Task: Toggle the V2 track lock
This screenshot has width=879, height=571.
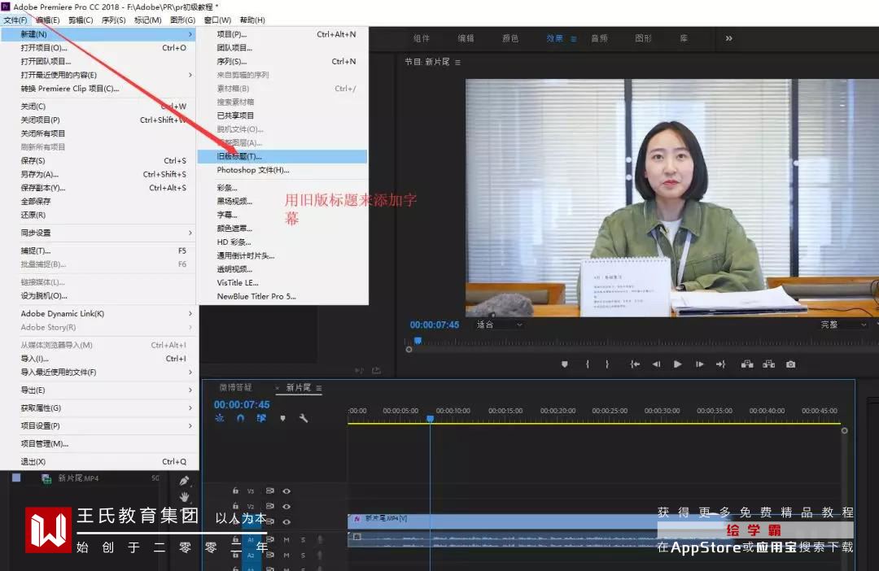Action: [x=235, y=506]
